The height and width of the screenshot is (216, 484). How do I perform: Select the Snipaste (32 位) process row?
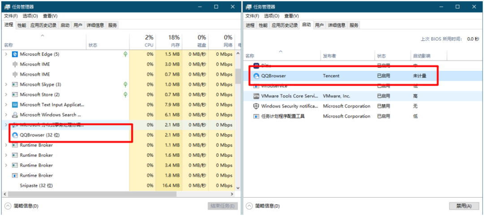tap(118, 186)
